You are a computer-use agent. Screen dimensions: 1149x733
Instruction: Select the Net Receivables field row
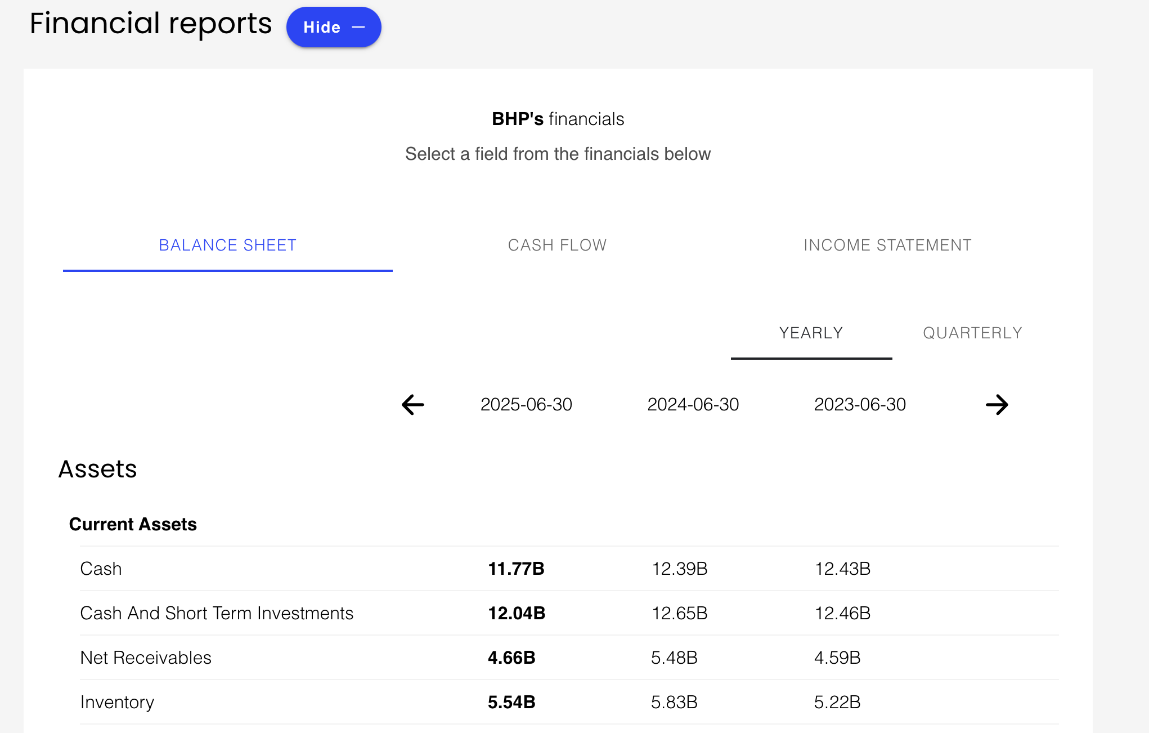click(x=146, y=657)
